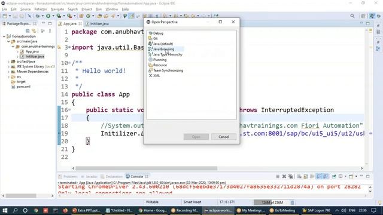Click Clear Console icon
Viewport: 383px width, 215px height.
(x=299, y=177)
